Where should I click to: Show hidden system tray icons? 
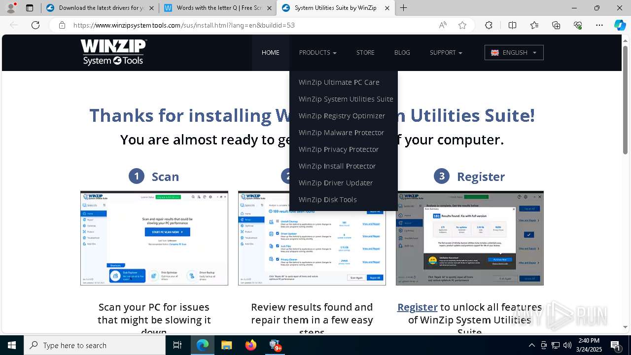(531, 345)
